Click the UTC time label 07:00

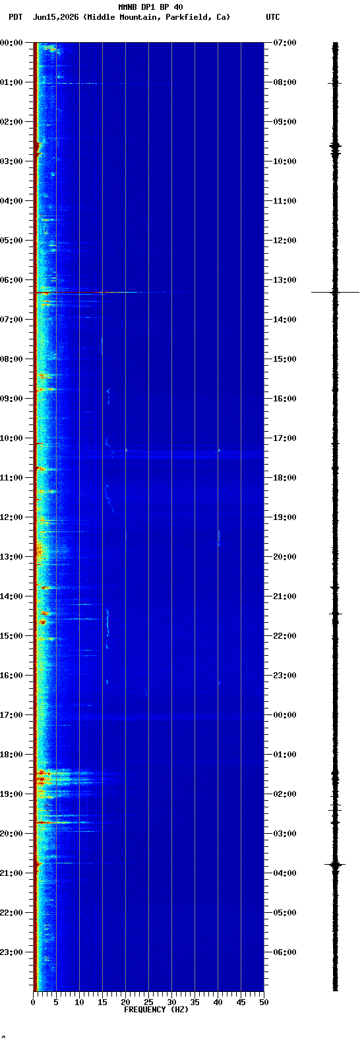coord(285,43)
